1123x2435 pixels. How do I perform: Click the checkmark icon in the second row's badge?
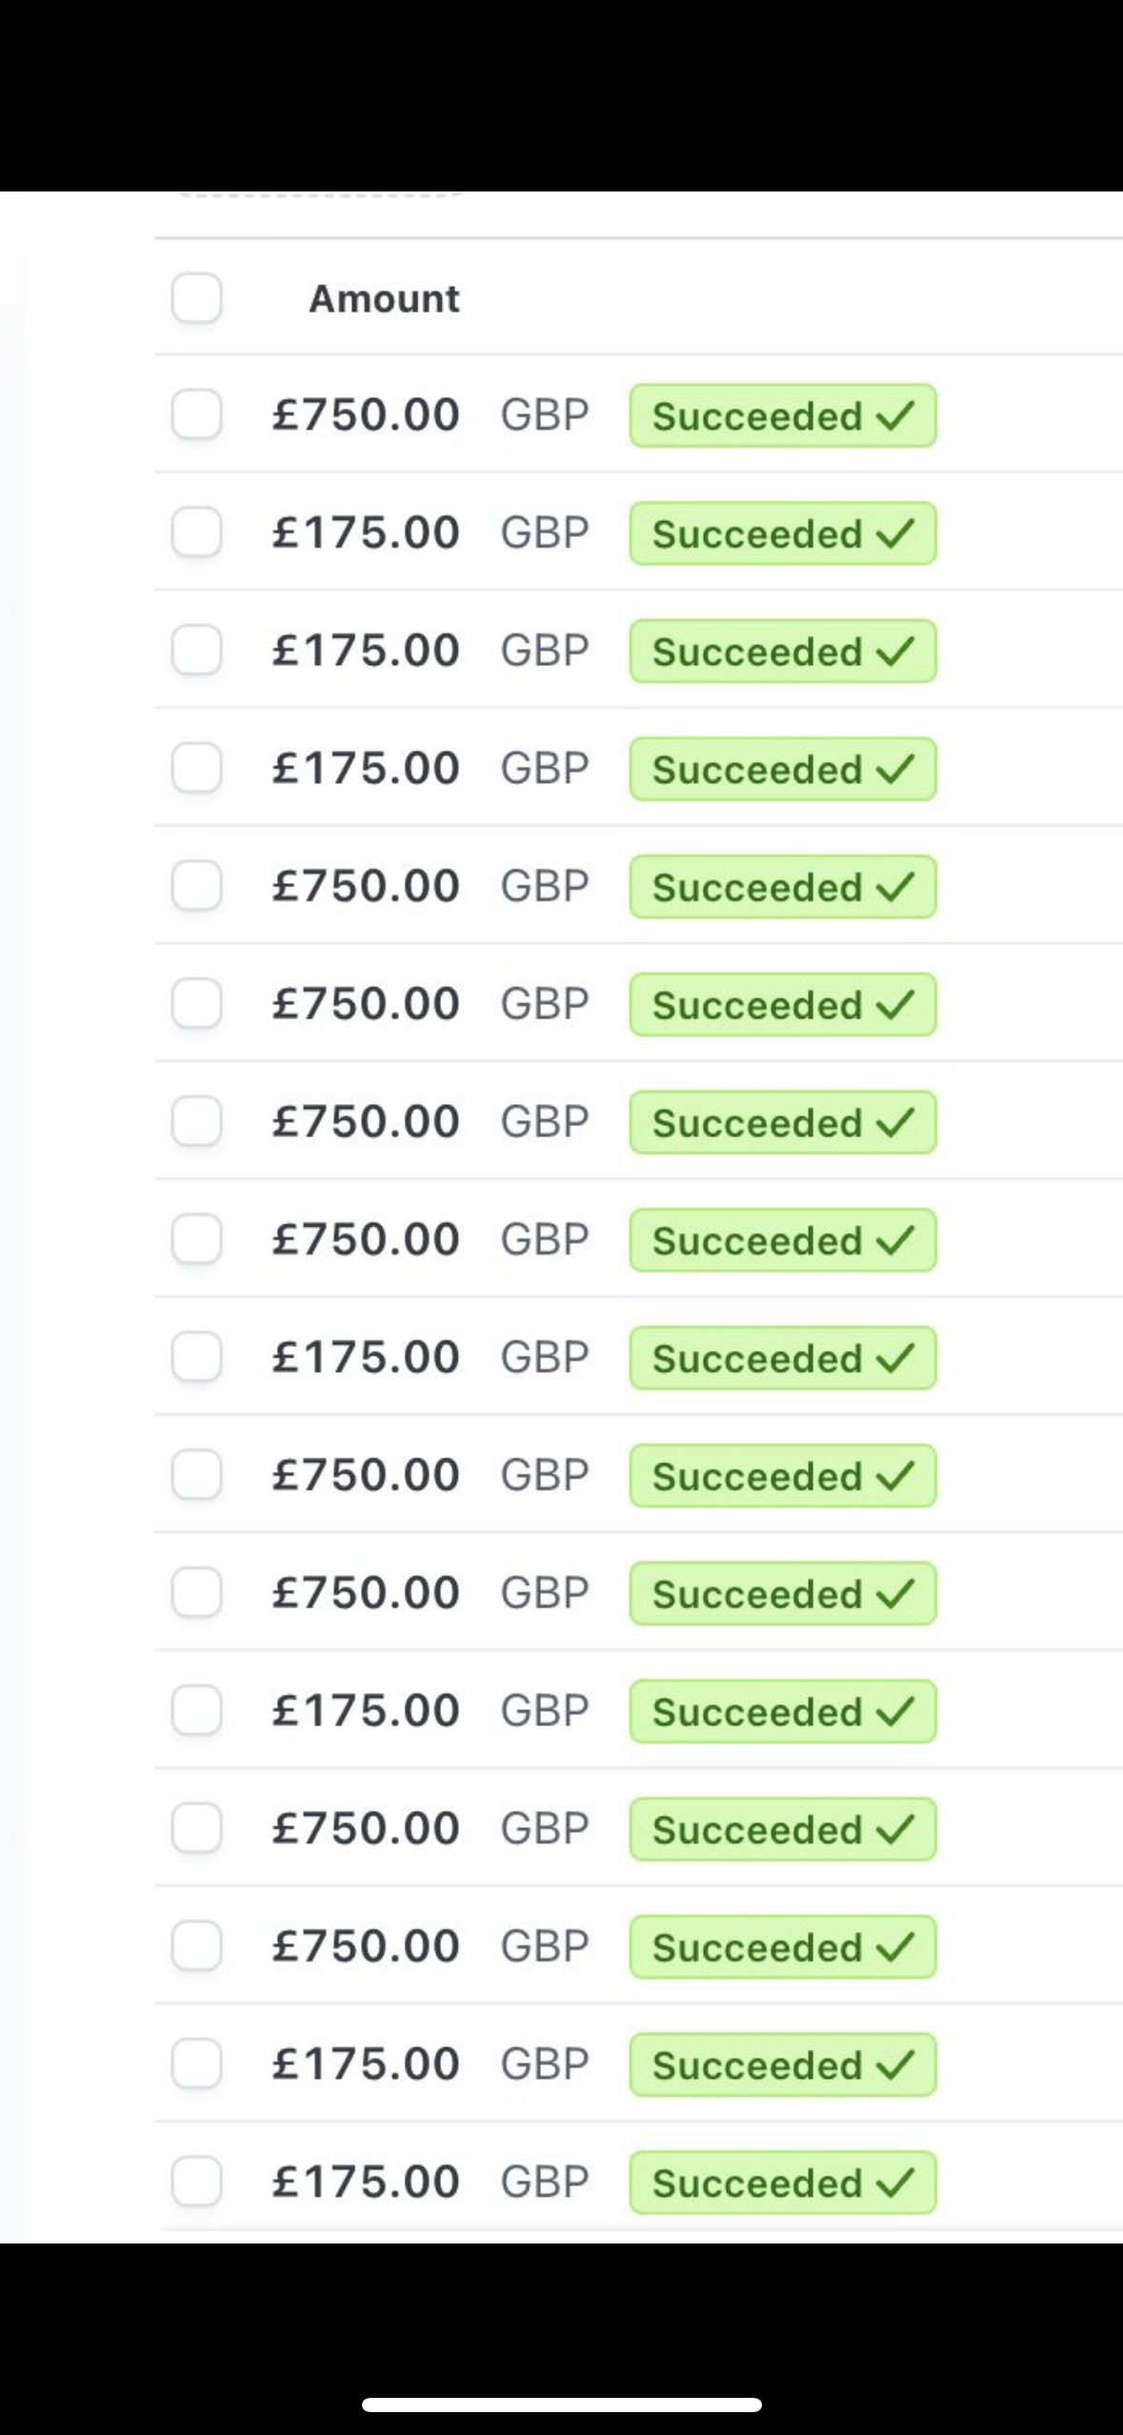coord(895,533)
